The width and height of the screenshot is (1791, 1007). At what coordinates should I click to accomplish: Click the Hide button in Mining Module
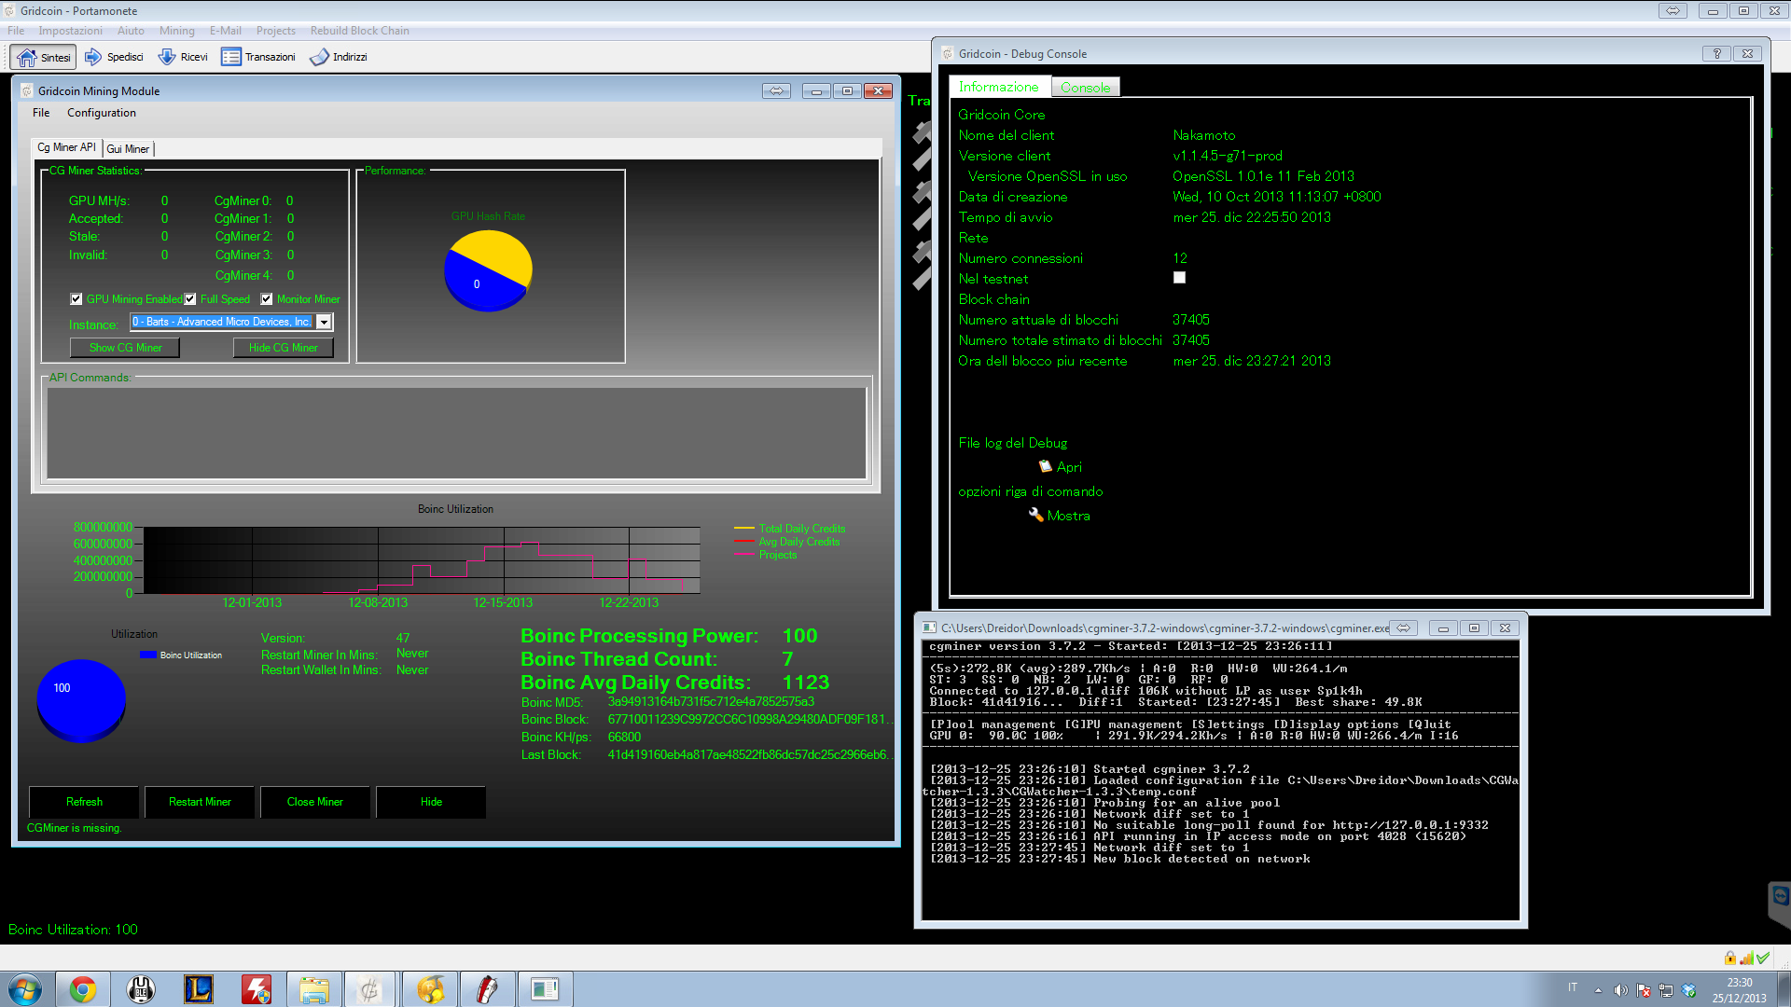[x=431, y=802]
